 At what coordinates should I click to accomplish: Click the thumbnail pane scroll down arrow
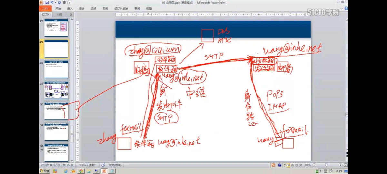click(x=72, y=160)
